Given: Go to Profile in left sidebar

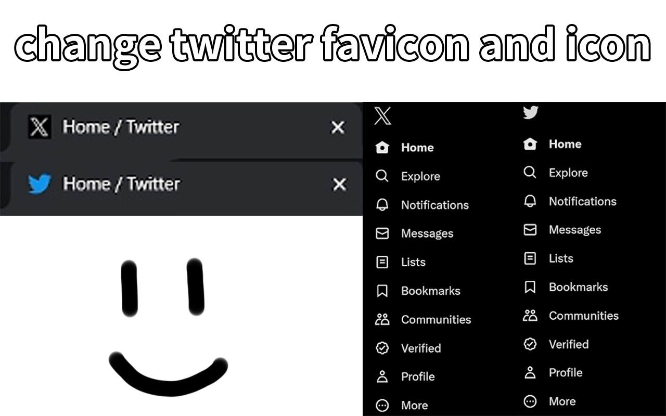Looking at the screenshot, I should pyautogui.click(x=417, y=376).
